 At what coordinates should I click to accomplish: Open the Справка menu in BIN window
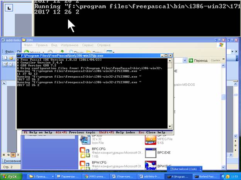pos(104,45)
